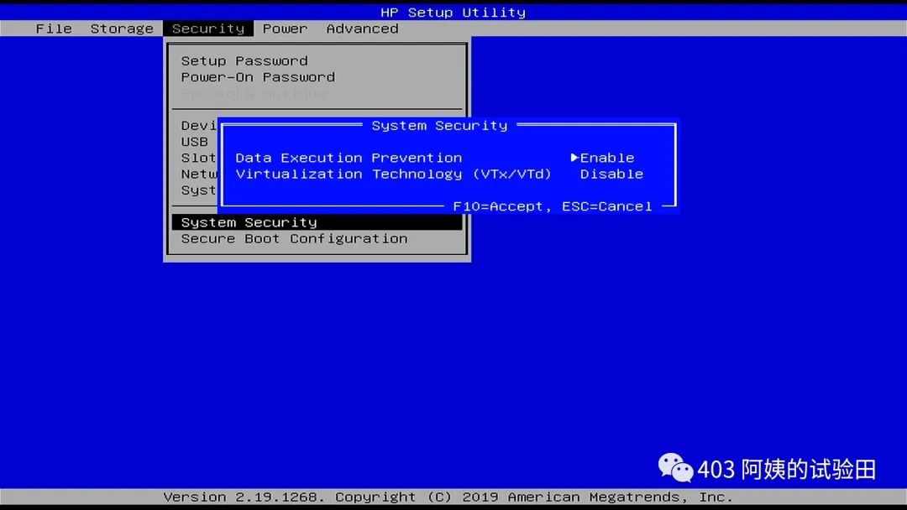The width and height of the screenshot is (907, 510).
Task: Select the partially hidden Netw menu entry
Action: 198,174
